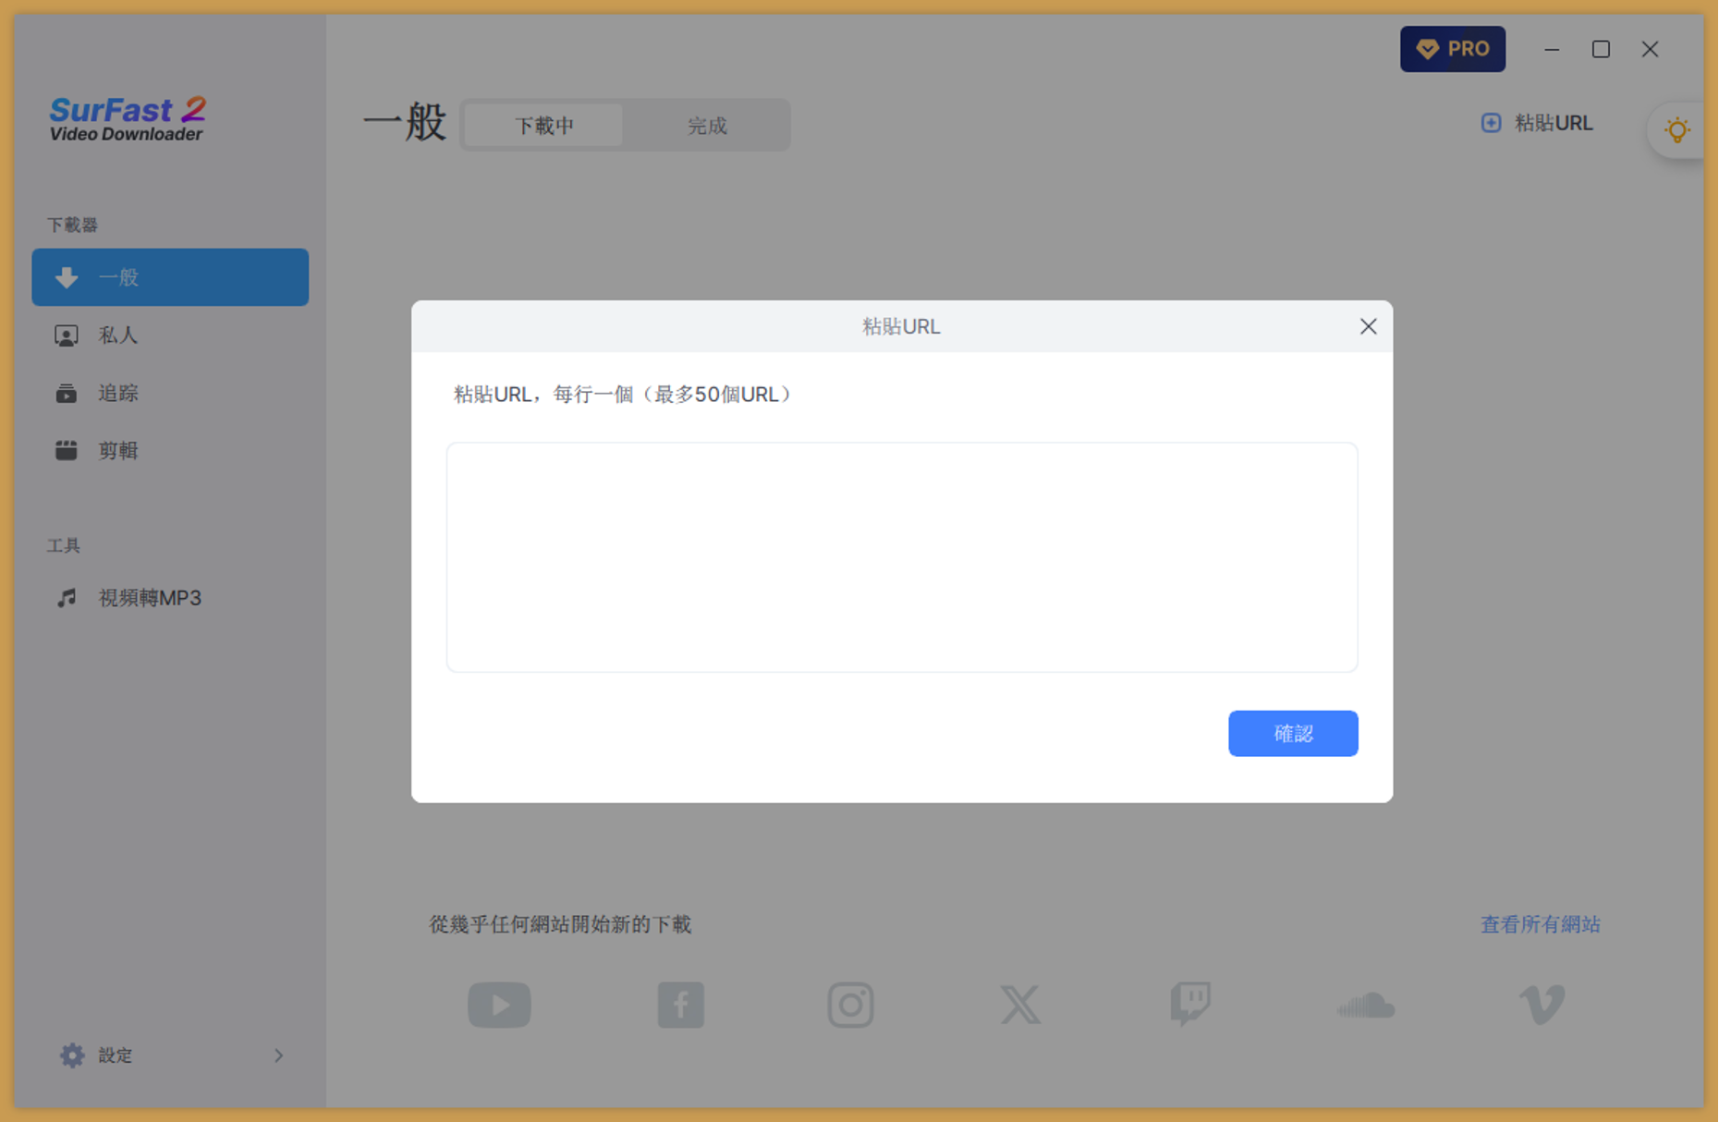Open the 視頻轉MP3 tool

[x=150, y=598]
